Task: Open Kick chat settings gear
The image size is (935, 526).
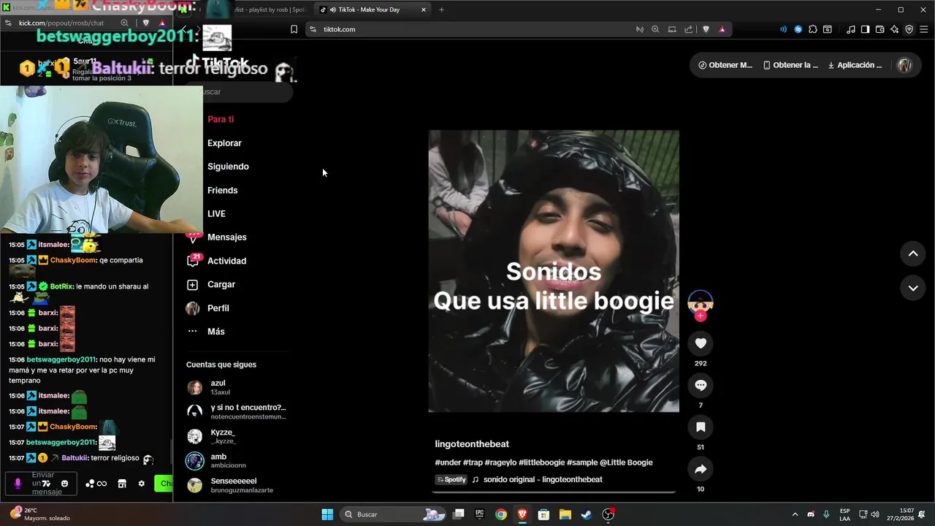Action: click(x=141, y=484)
